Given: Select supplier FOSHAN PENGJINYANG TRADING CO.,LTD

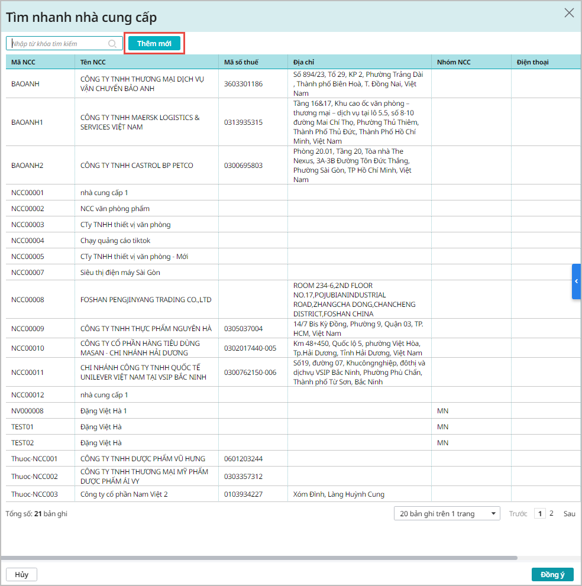Looking at the screenshot, I should point(145,300).
